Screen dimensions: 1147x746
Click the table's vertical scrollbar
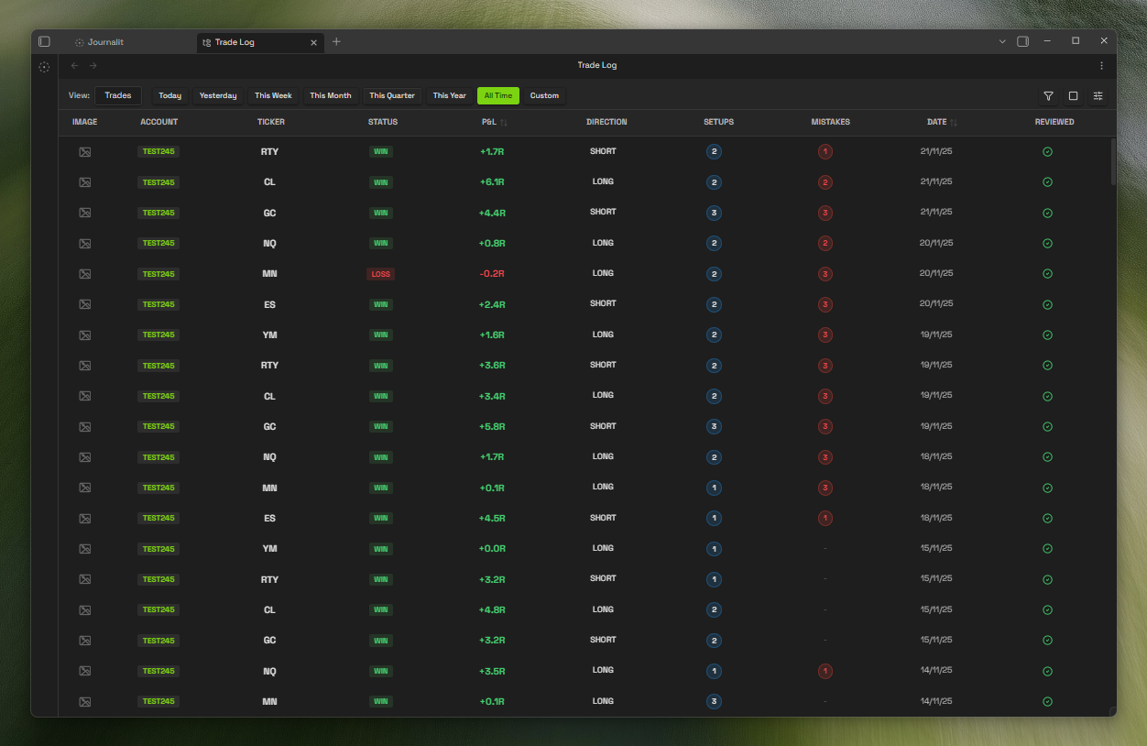click(x=1113, y=161)
